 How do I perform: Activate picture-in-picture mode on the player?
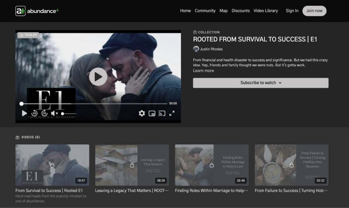tap(152, 113)
